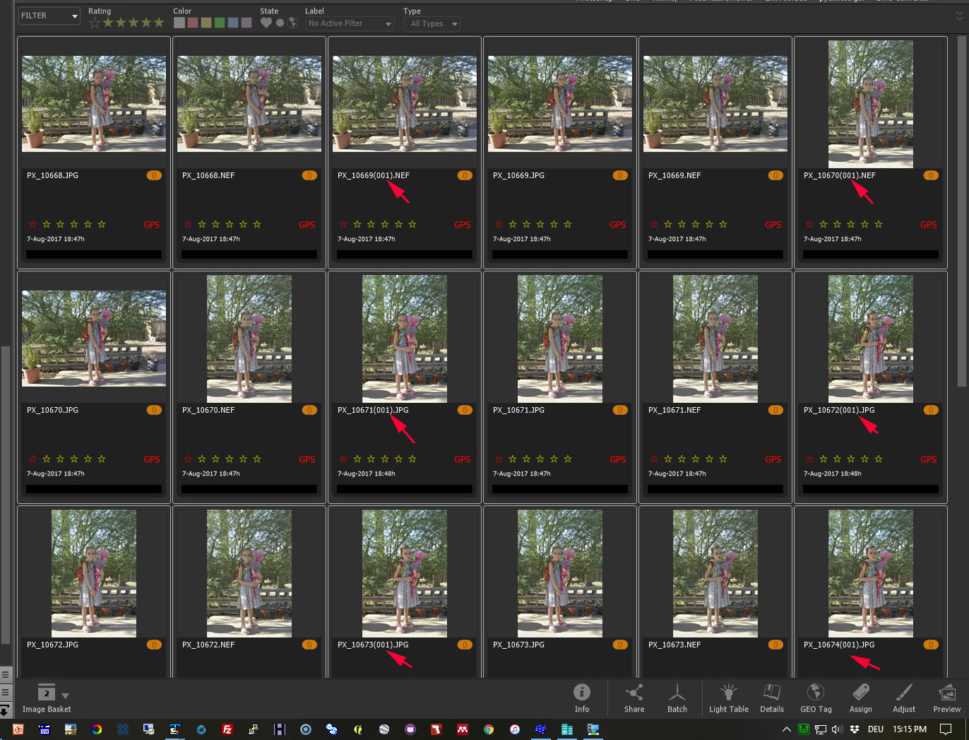Open the Light Table
Screen dimensions: 969x740
pos(728,698)
